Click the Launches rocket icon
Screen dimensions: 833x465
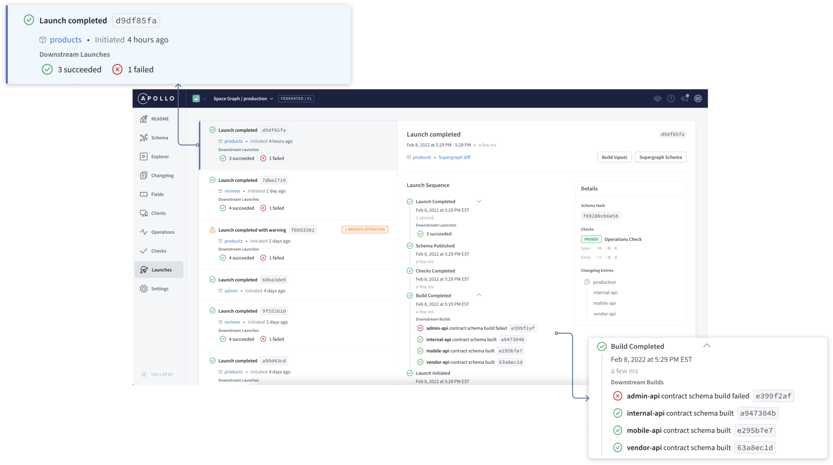coord(144,269)
